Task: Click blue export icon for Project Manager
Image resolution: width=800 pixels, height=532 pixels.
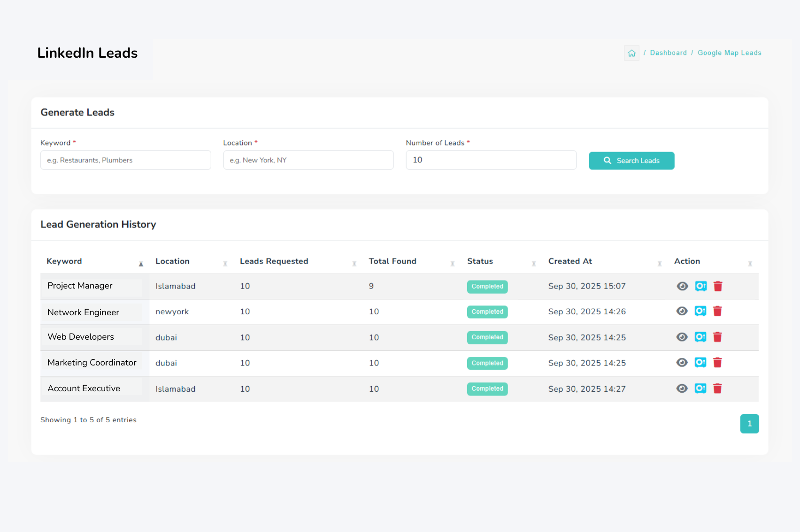Action: 701,286
